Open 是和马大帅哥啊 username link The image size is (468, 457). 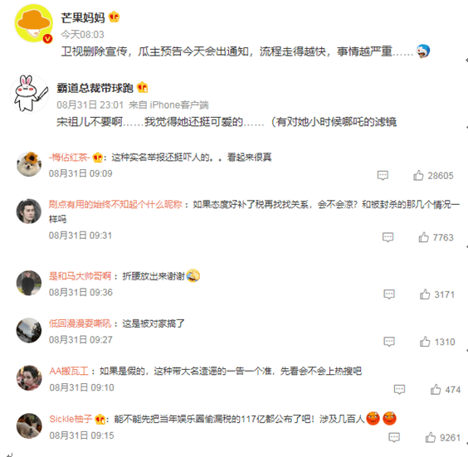(x=80, y=276)
